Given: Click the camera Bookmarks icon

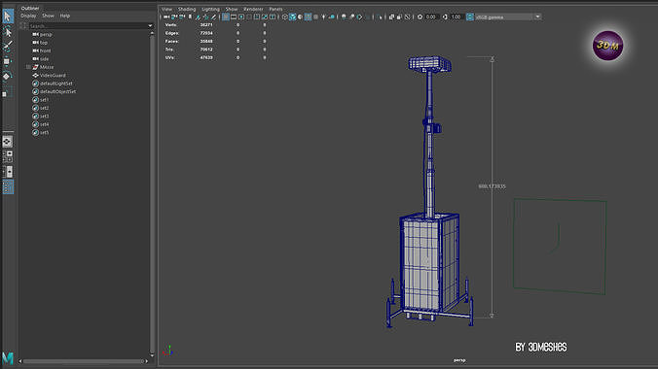Looking at the screenshot, I should 190,17.
